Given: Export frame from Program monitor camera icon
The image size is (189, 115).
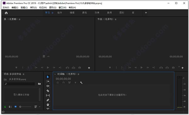Looking at the screenshot, I should pyautogui.click(x=173, y=68).
